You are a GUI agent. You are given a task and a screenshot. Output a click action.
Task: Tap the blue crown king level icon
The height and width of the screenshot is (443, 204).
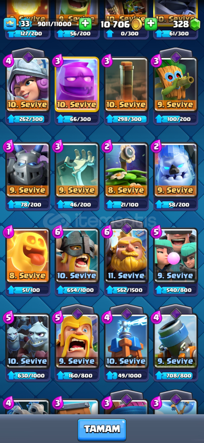(x=10, y=24)
